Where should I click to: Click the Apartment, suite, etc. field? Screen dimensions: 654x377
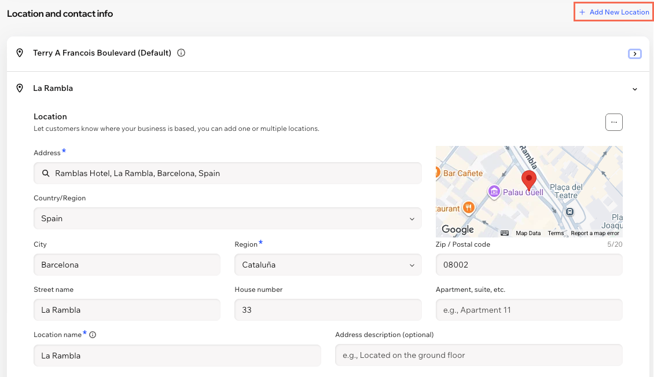tap(530, 310)
